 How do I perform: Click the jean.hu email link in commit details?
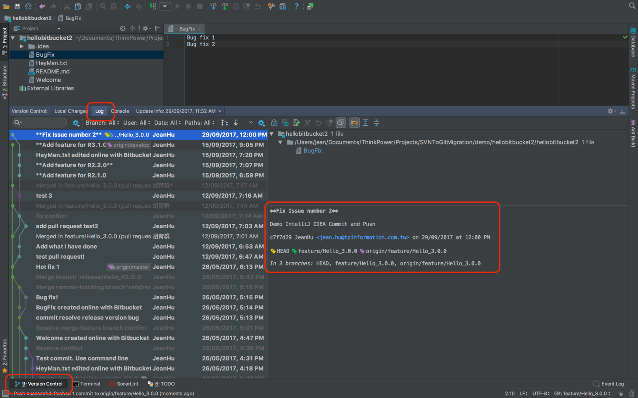363,237
